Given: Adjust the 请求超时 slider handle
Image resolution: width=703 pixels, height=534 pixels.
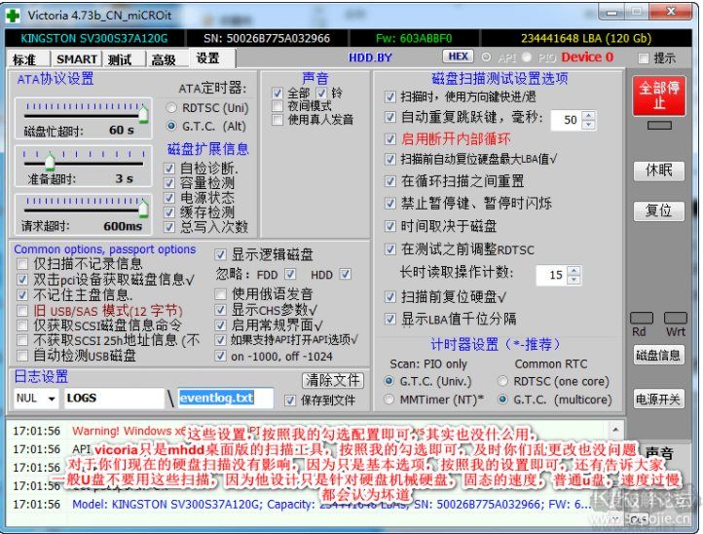Looking at the screenshot, I should click(143, 209).
